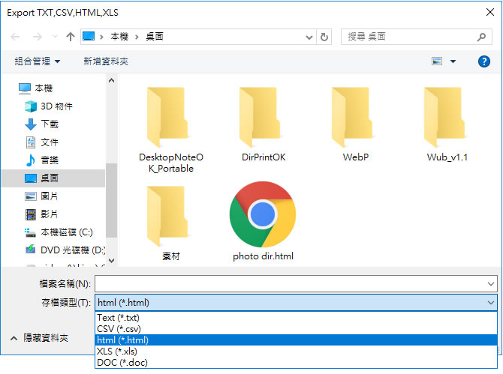Screen dimensions: 503x374
Task: Select DesktopNoteOK_Portable folder
Action: point(170,130)
